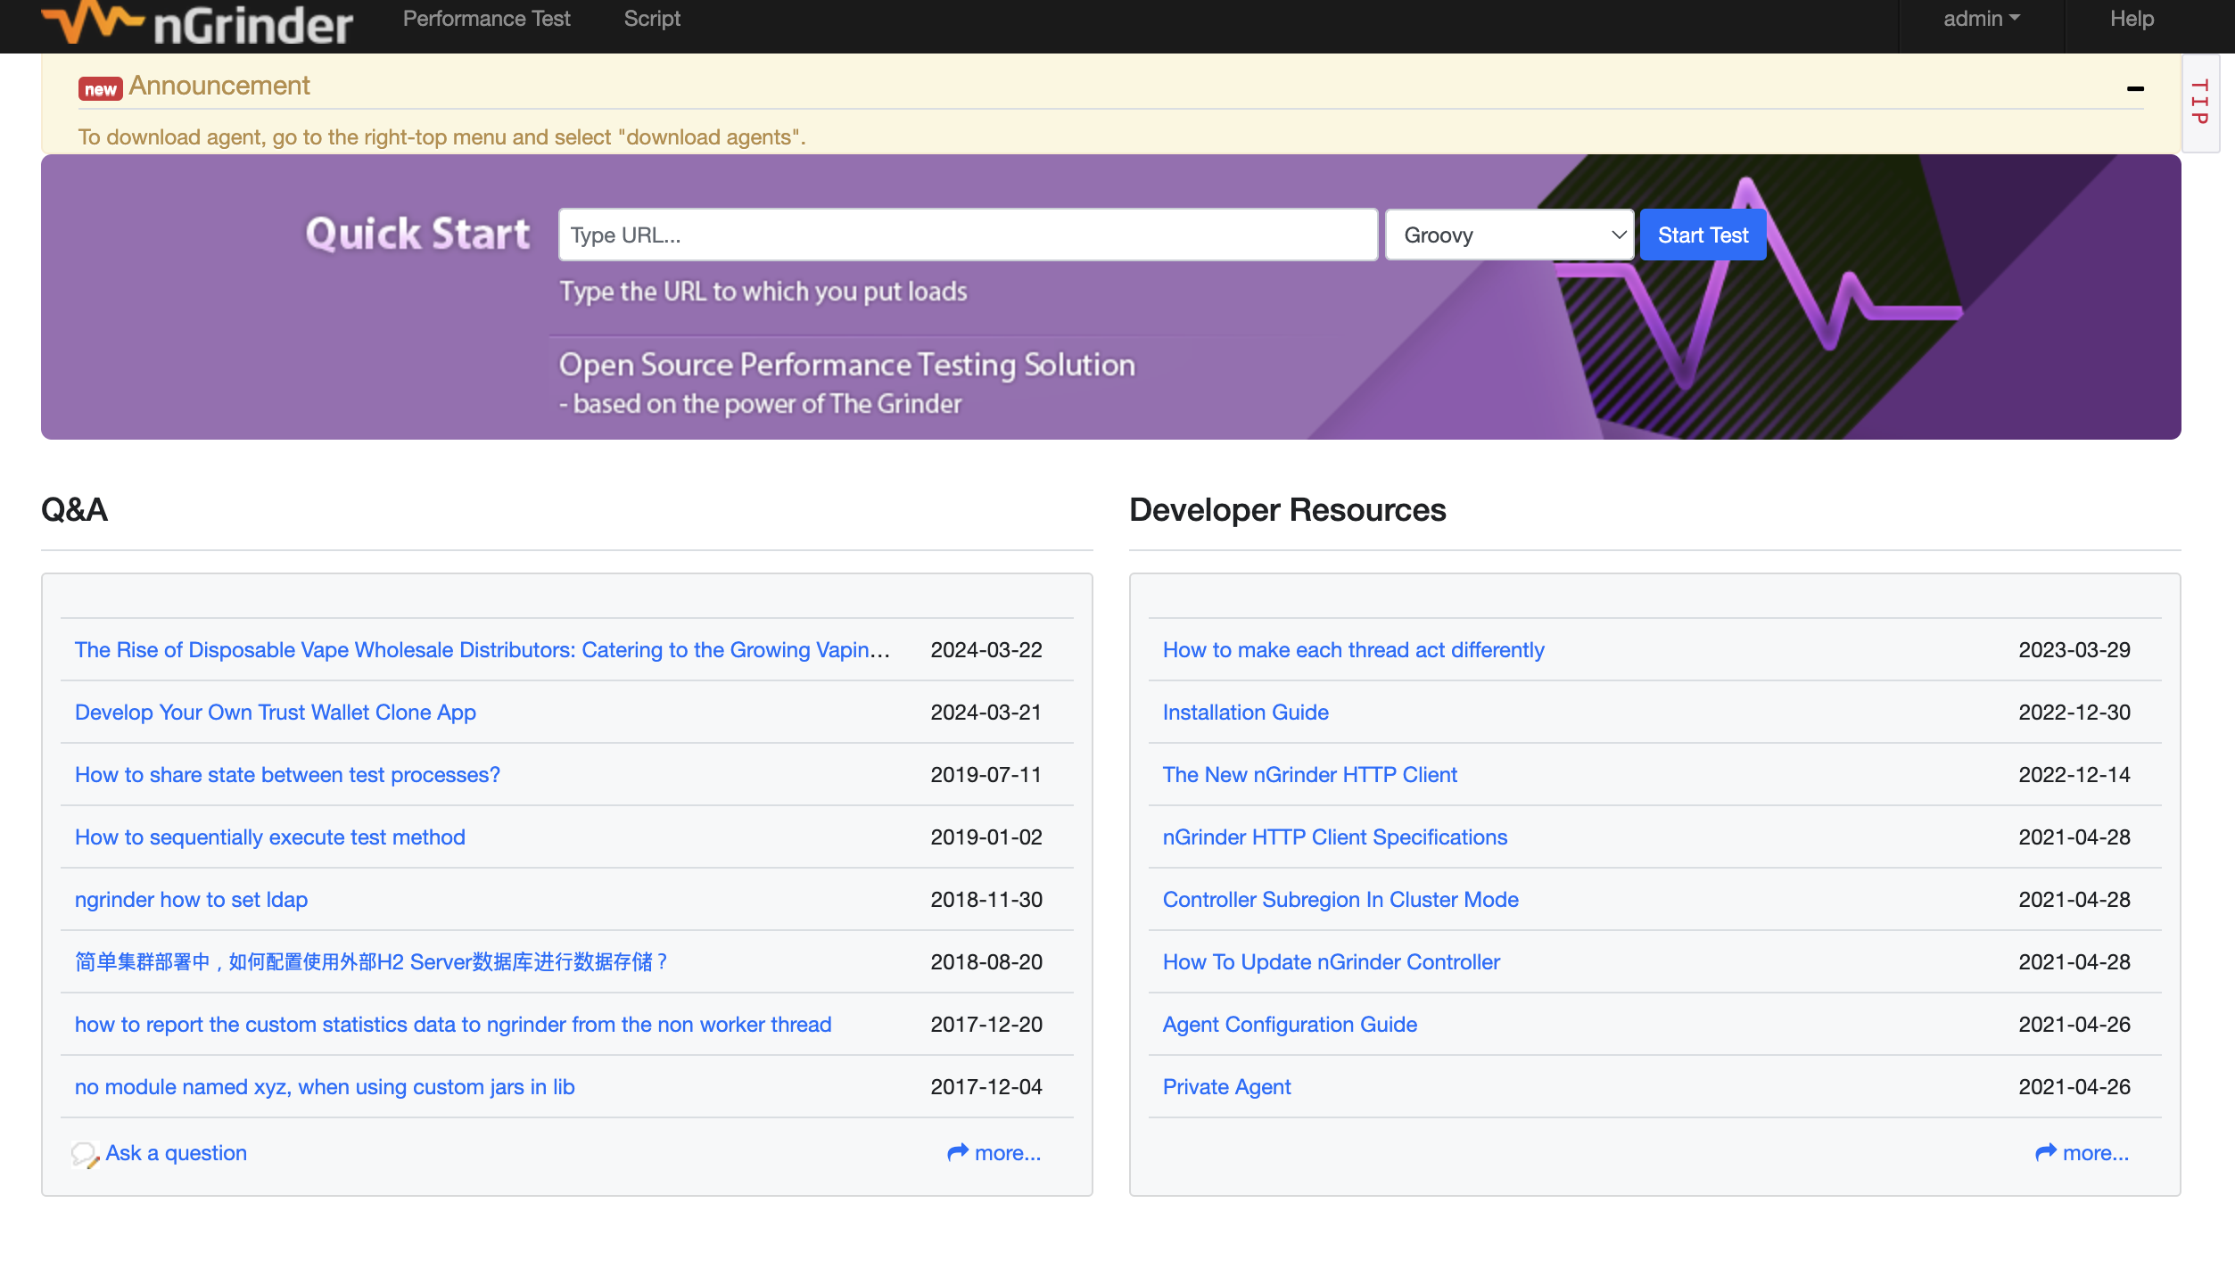
Task: Open the Installation Guide link
Action: coord(1245,713)
